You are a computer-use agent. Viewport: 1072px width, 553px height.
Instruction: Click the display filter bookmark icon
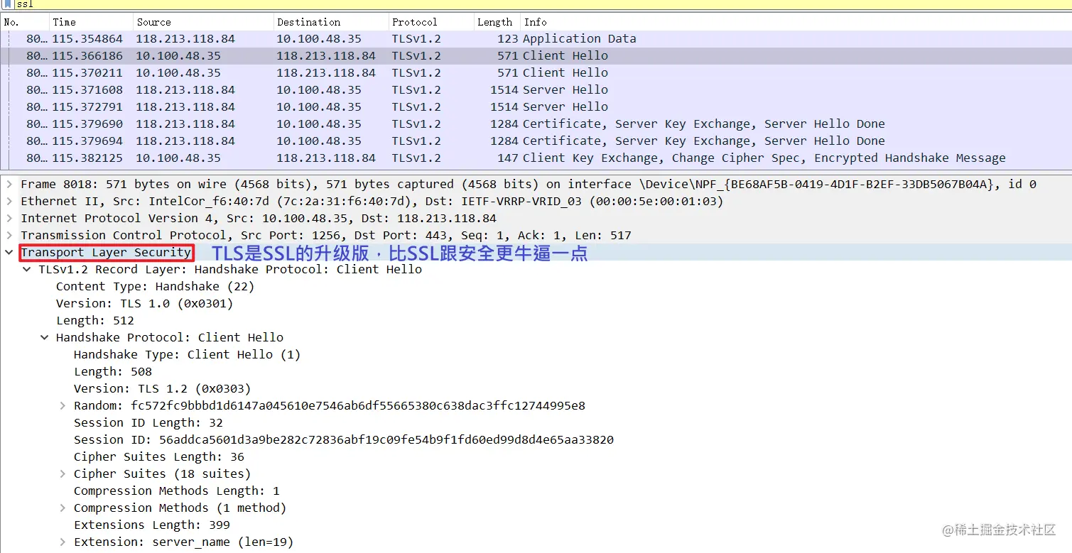[x=8, y=4]
